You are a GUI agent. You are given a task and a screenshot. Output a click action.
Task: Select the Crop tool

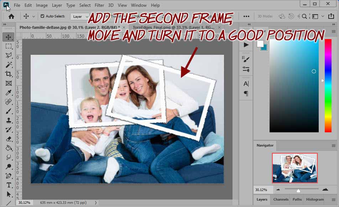click(9, 74)
